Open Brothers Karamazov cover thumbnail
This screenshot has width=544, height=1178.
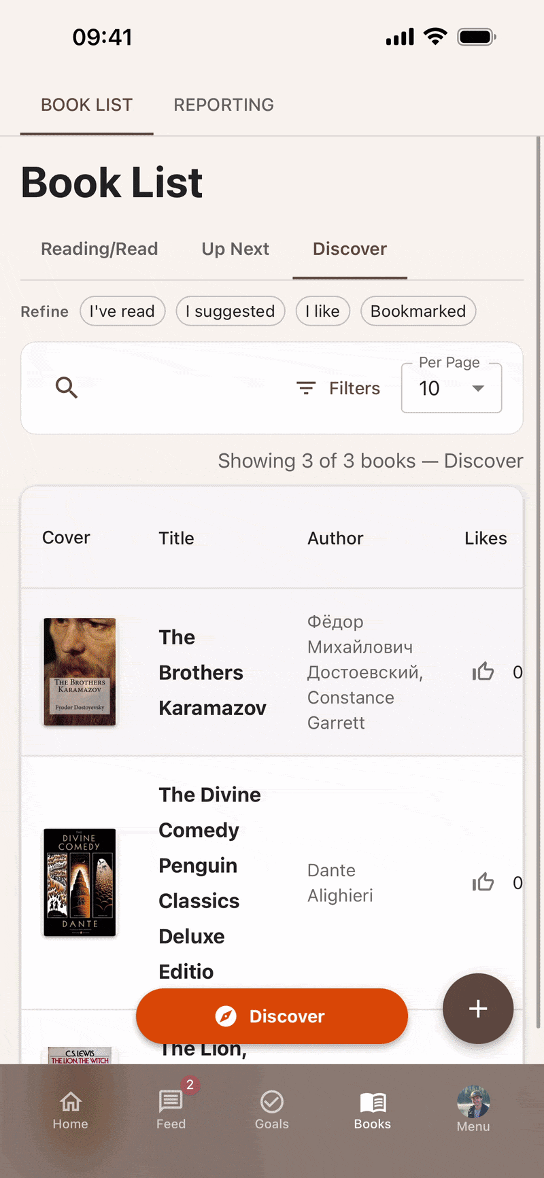[80, 672]
